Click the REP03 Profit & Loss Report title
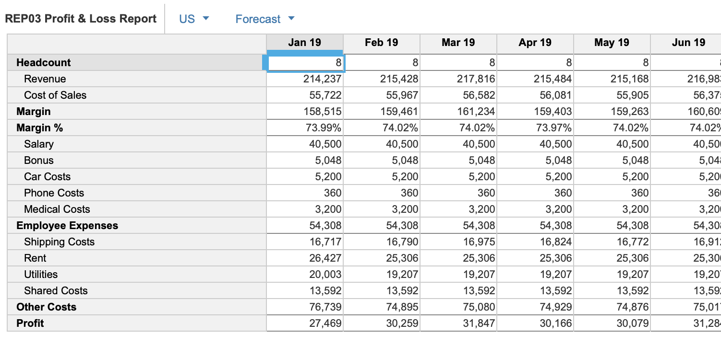The height and width of the screenshot is (346, 721). point(81,19)
